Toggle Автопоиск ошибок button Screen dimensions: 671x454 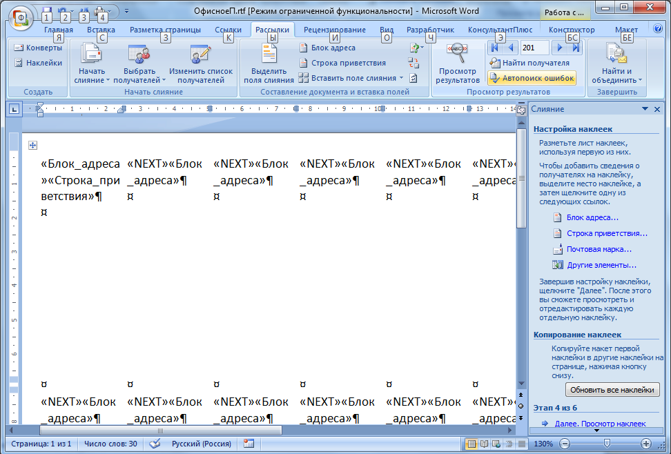tap(532, 78)
